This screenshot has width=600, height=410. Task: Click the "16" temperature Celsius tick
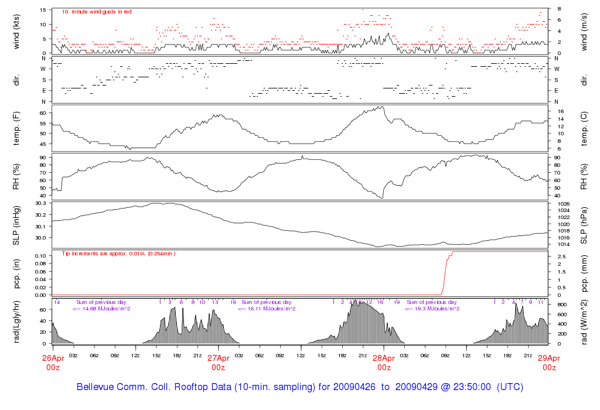[561, 112]
